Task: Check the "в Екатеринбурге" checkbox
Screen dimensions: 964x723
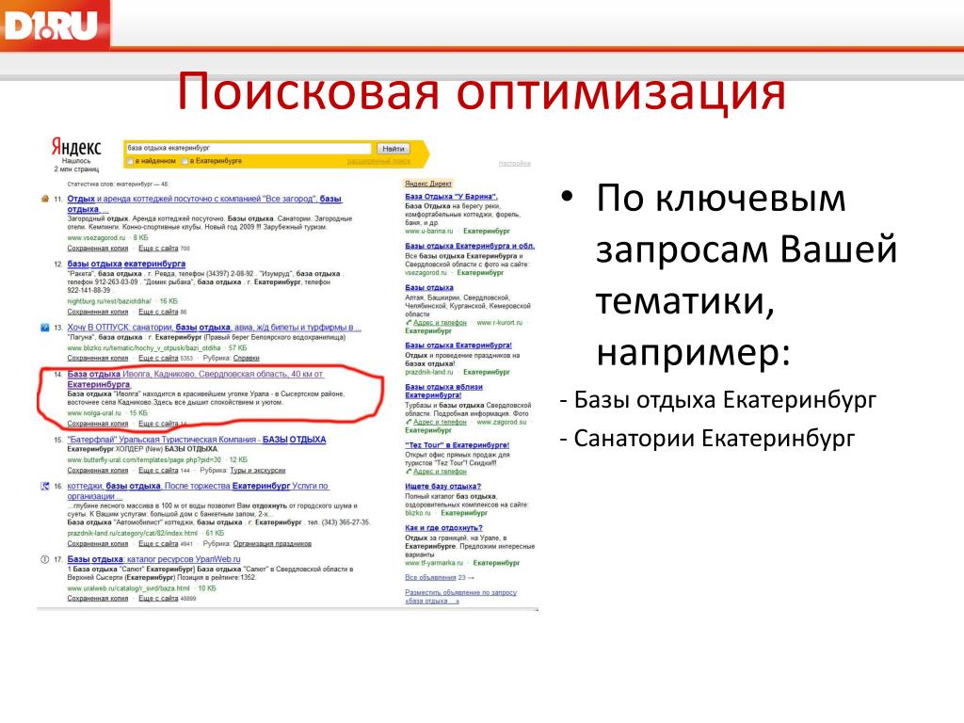Action: click(185, 161)
